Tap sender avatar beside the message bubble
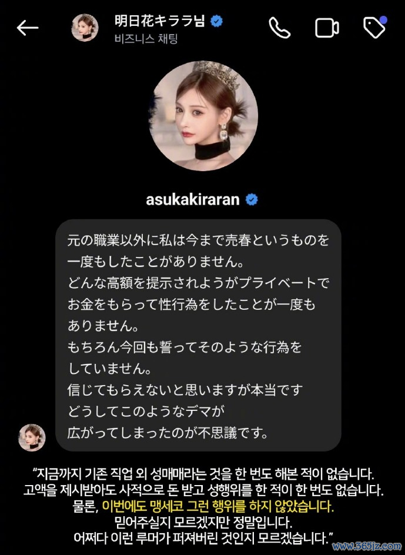This screenshot has height=555, width=405. click(32, 437)
